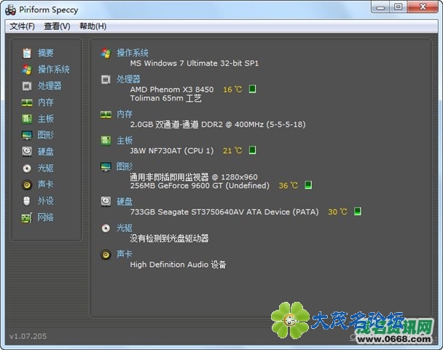The width and height of the screenshot is (443, 350).
Task: Click the v1.07.205 version label
Action: point(28,336)
